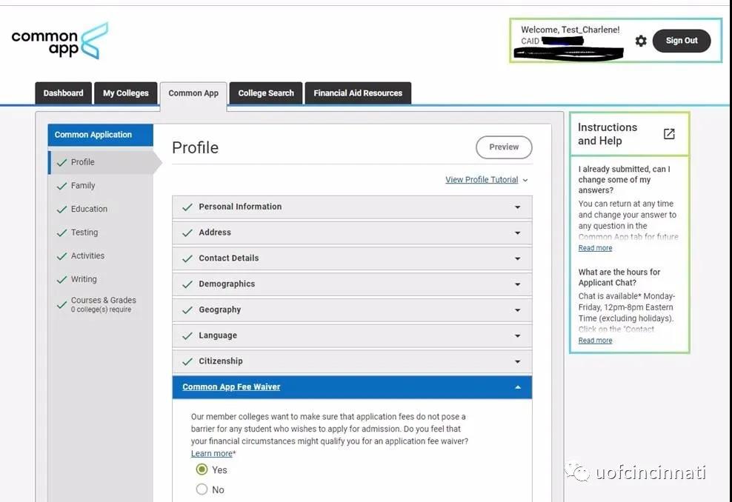This screenshot has width=732, height=502.
Task: Open account settings gear icon
Action: (x=641, y=41)
